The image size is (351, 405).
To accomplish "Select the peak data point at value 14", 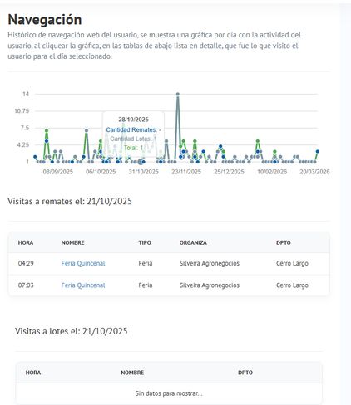I will [178, 94].
